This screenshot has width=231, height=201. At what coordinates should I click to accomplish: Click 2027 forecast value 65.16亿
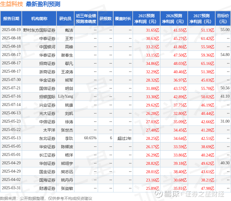207,63
